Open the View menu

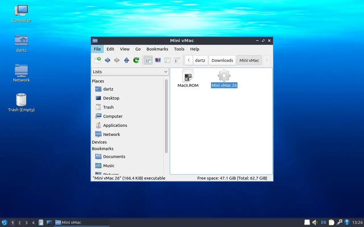[125, 49]
